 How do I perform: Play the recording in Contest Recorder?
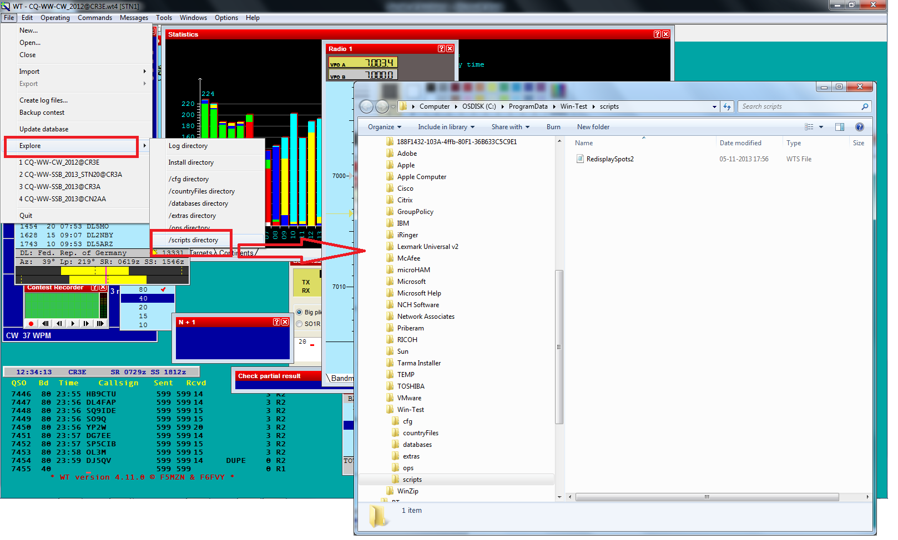tap(73, 323)
